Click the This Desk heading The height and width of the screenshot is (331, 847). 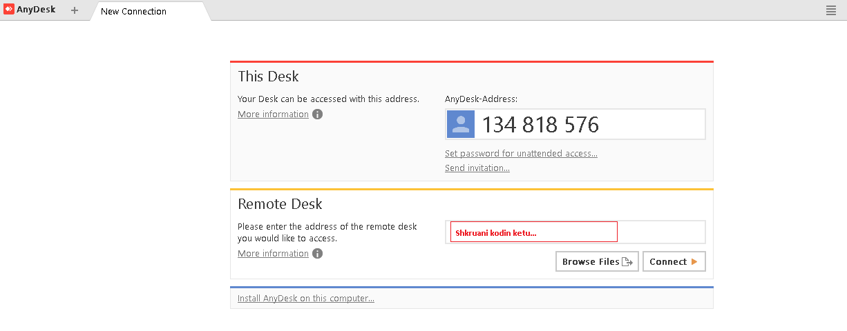click(268, 77)
